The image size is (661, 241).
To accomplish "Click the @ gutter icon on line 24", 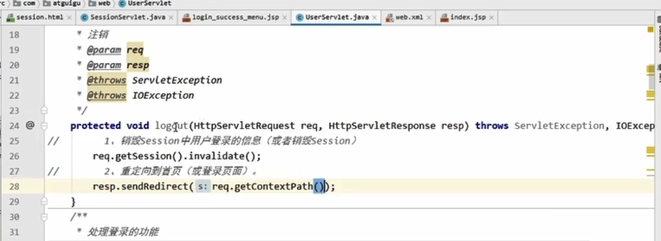I will click(30, 126).
